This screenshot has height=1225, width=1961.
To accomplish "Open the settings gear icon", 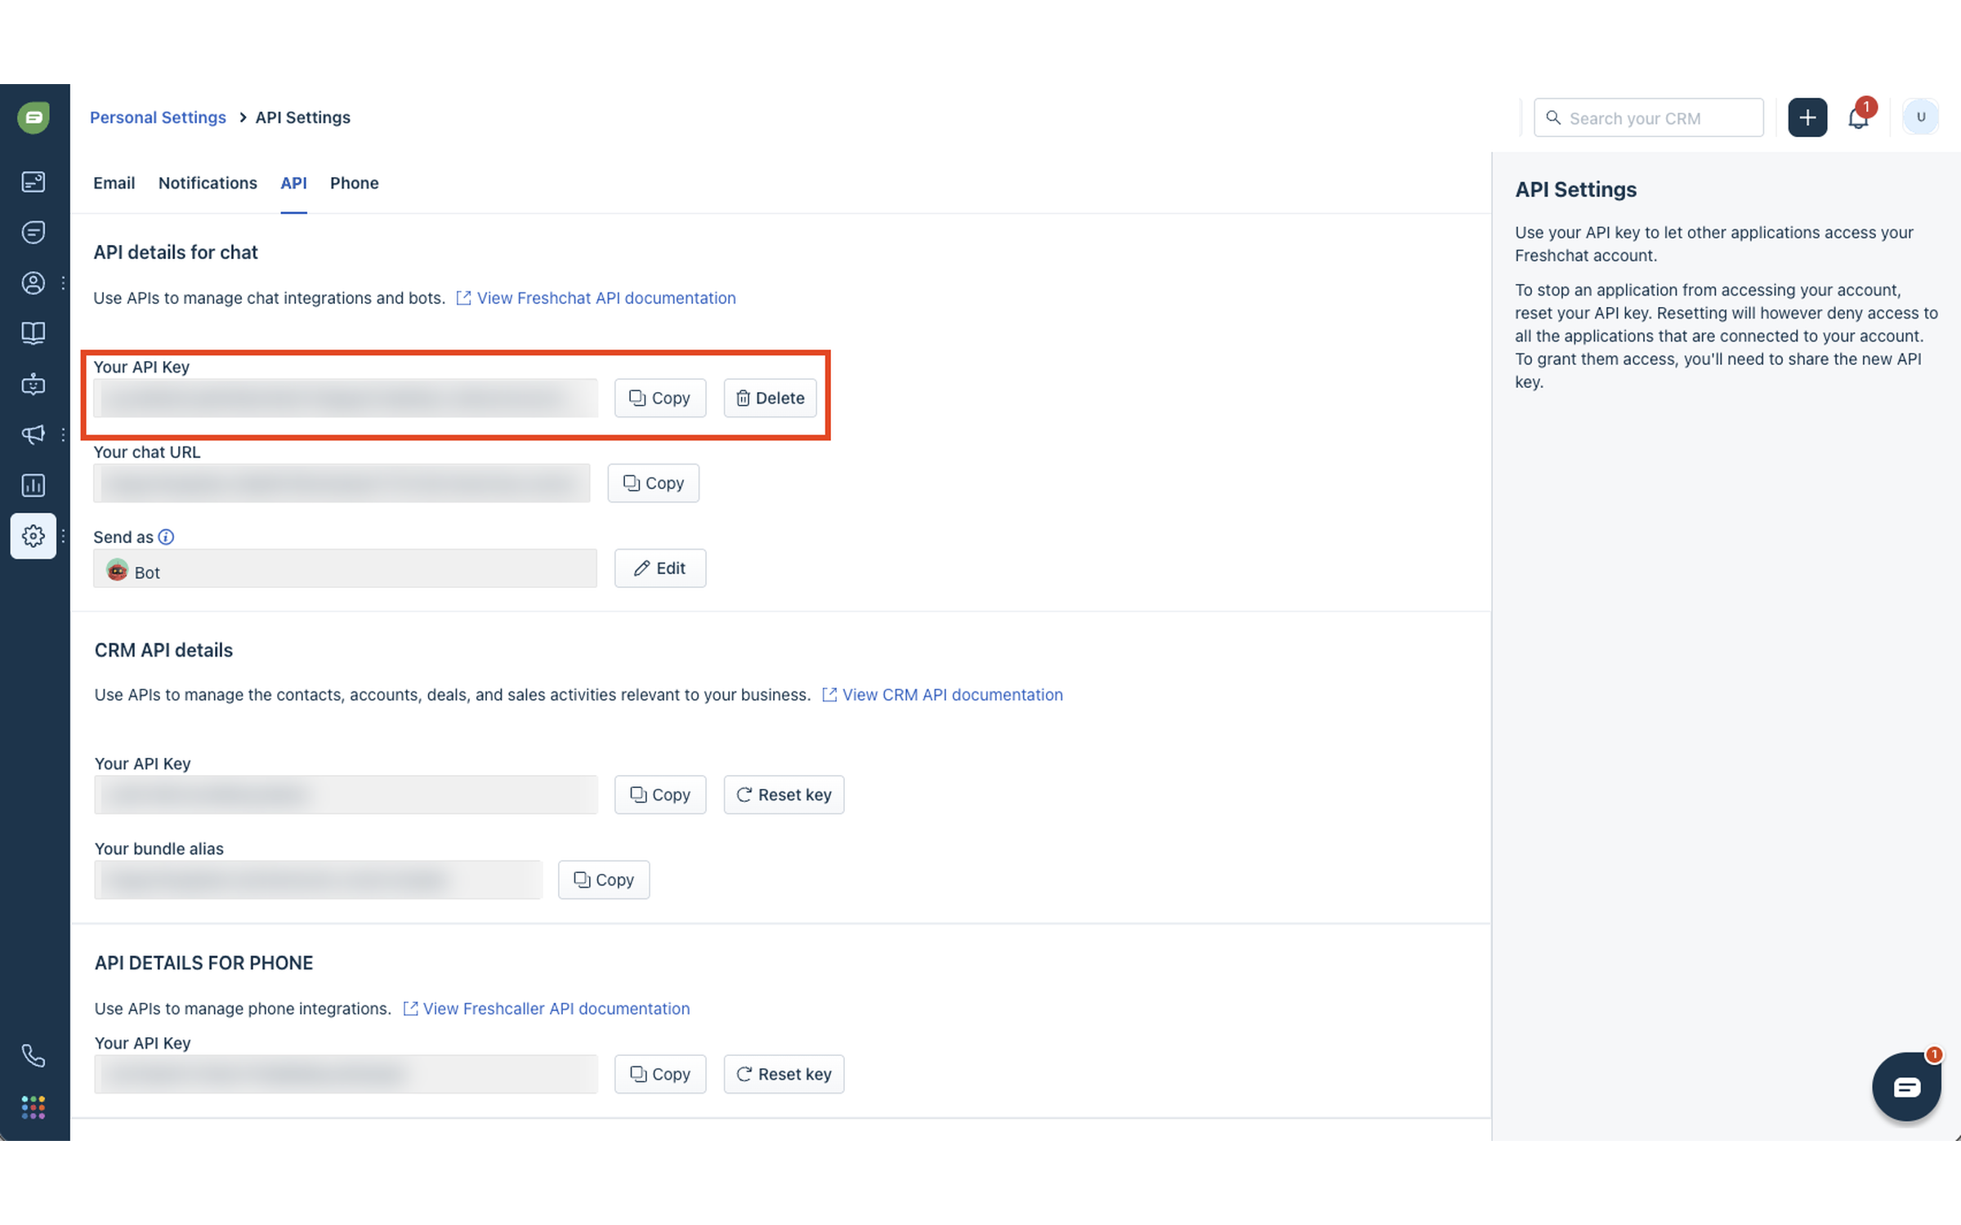I will click(x=34, y=536).
